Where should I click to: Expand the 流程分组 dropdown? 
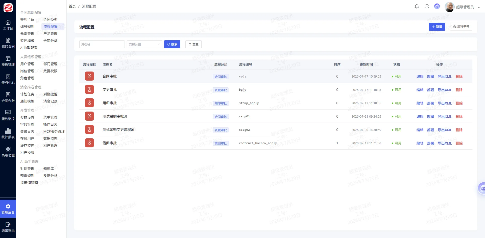pos(144,44)
